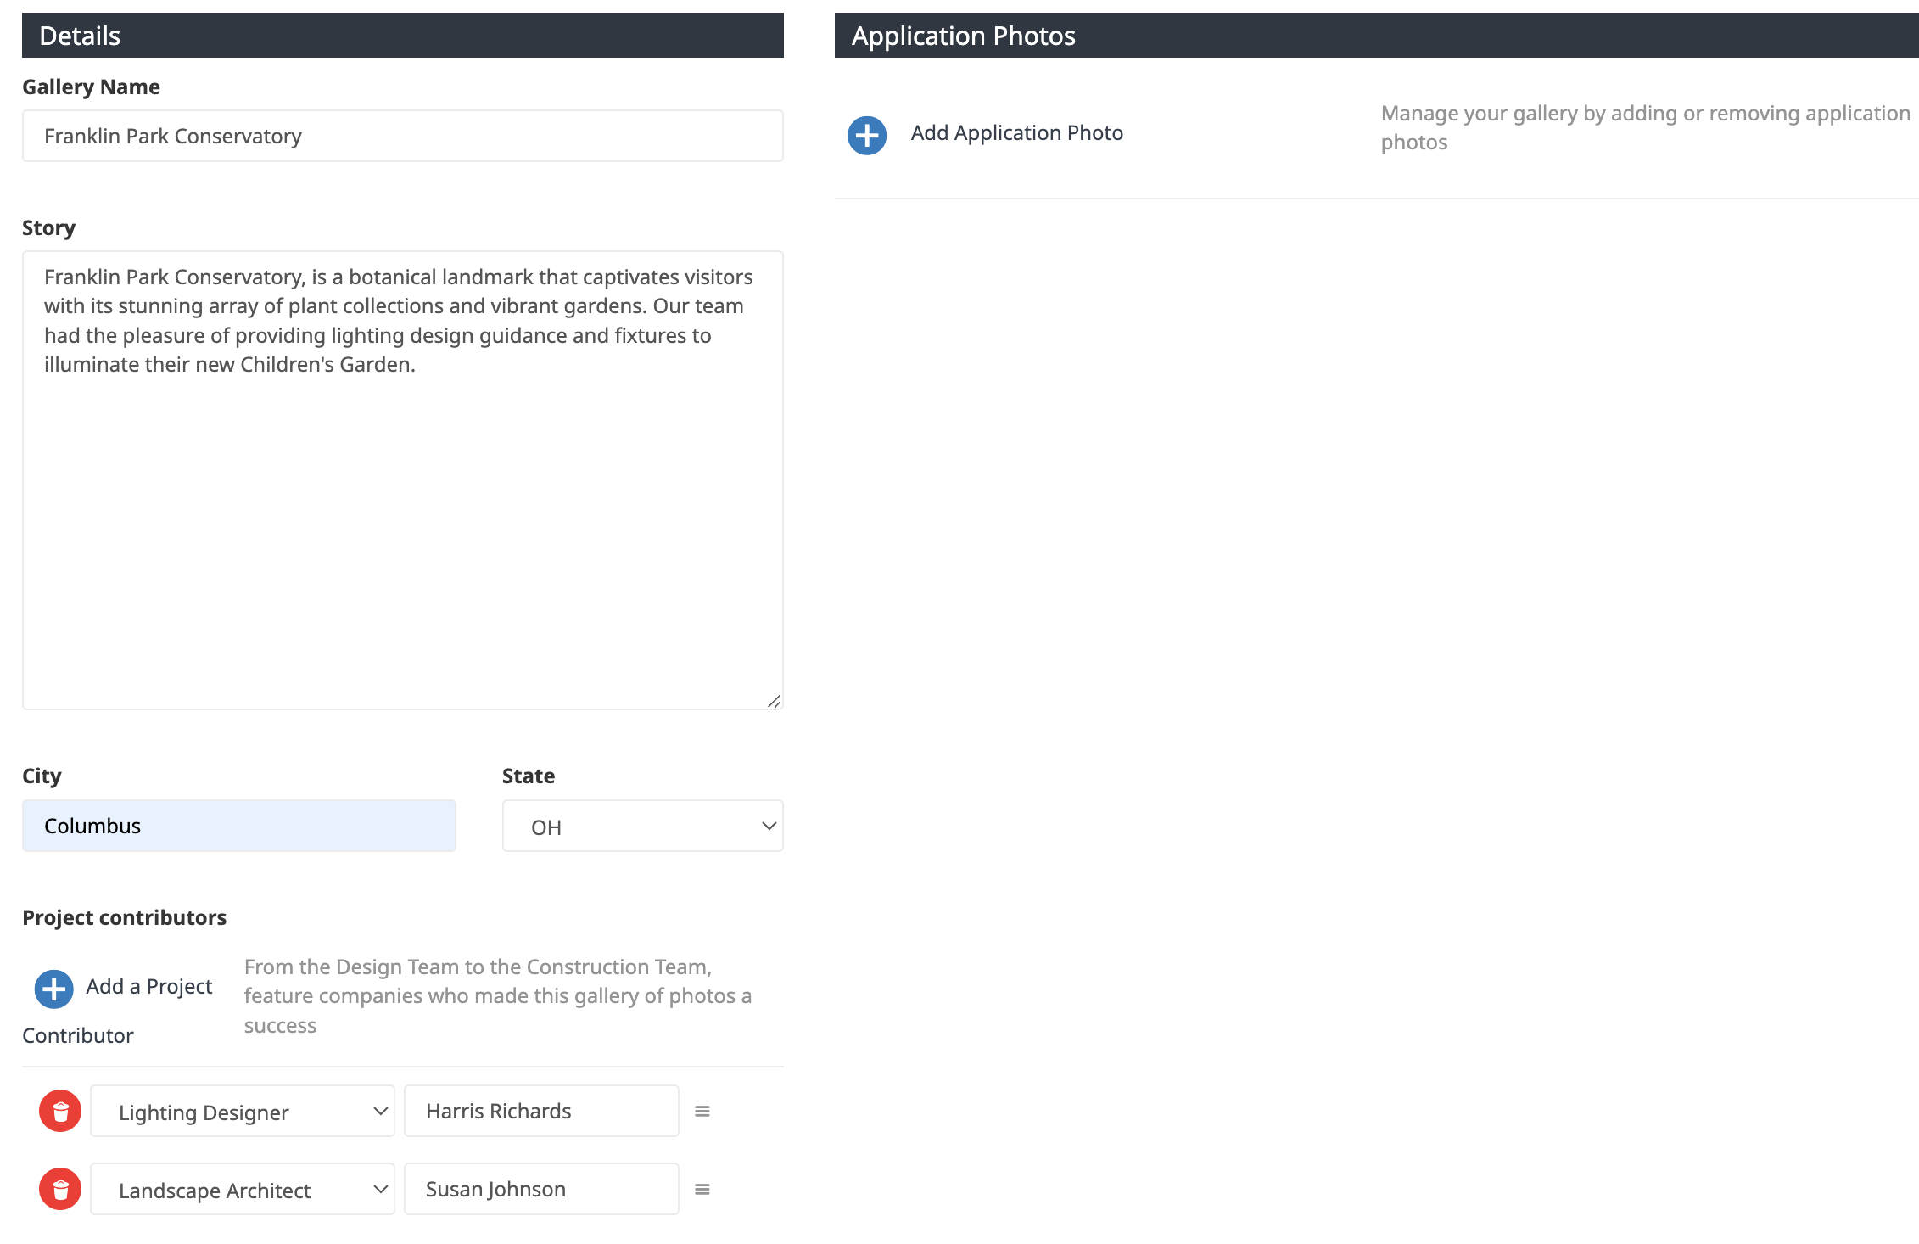Open the Landscape Architect role dropdown

pyautogui.click(x=243, y=1189)
